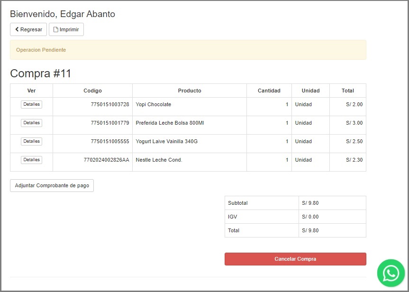The image size is (409, 292).
Task: Click product name Yopi Chocolate
Action: click(x=154, y=104)
